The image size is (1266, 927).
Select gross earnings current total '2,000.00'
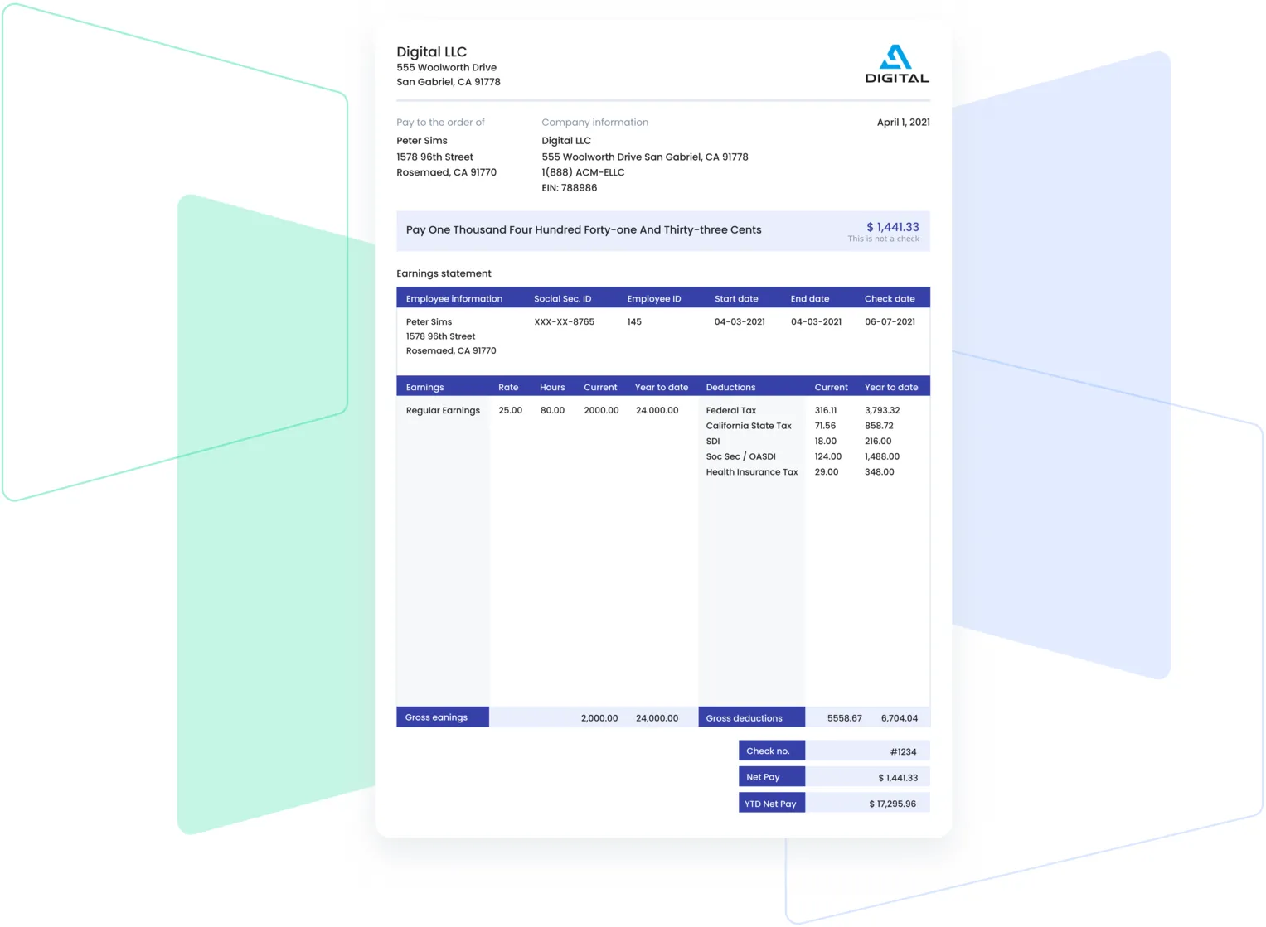click(x=599, y=718)
